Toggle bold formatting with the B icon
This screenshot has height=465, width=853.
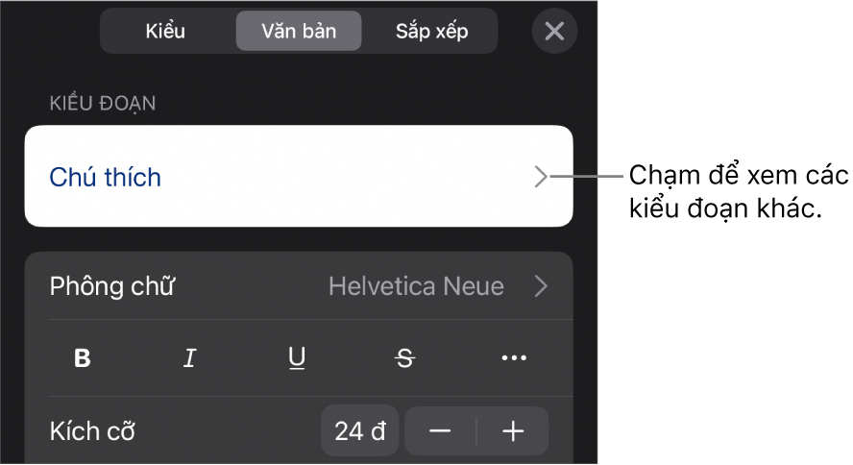(x=83, y=357)
